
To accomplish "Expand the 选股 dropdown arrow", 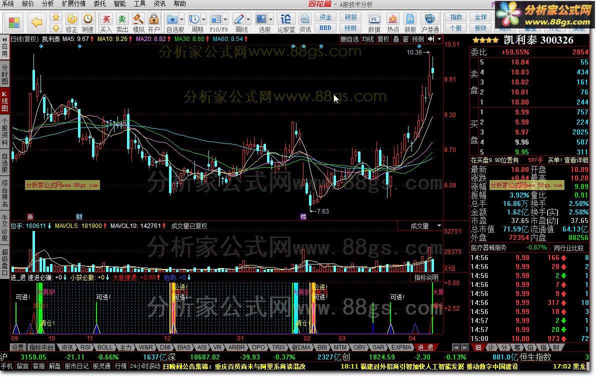I will [270, 19].
